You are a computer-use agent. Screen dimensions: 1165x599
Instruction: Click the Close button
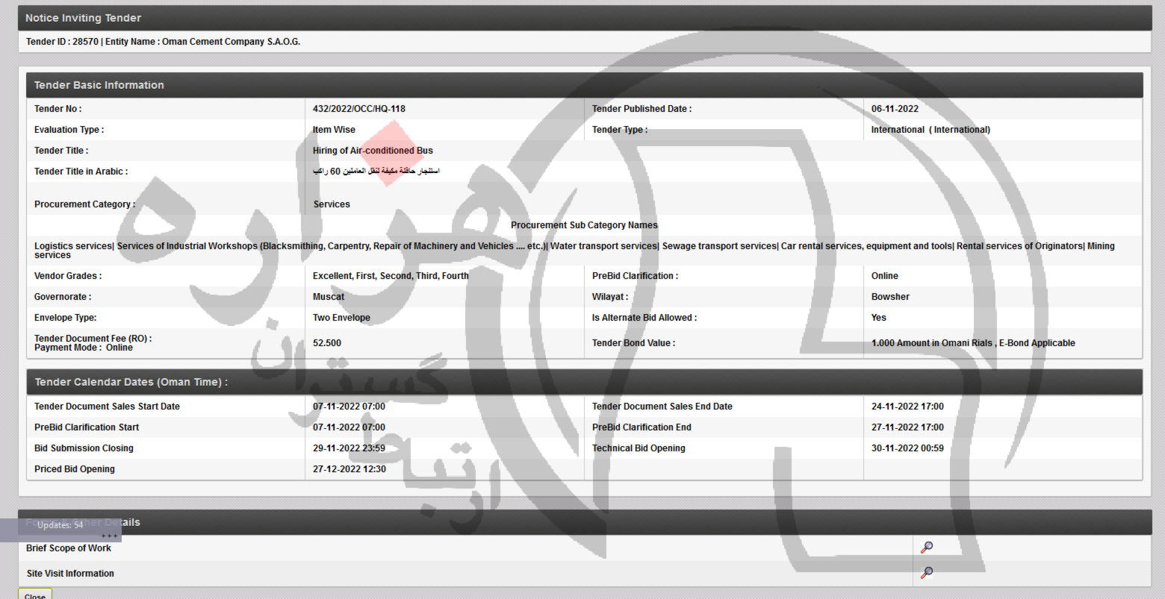tap(35, 595)
